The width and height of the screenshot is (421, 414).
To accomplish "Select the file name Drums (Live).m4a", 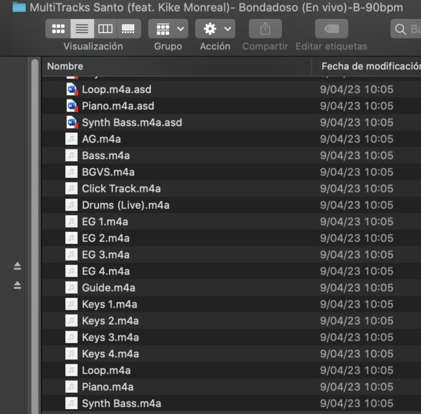I will 126,205.
